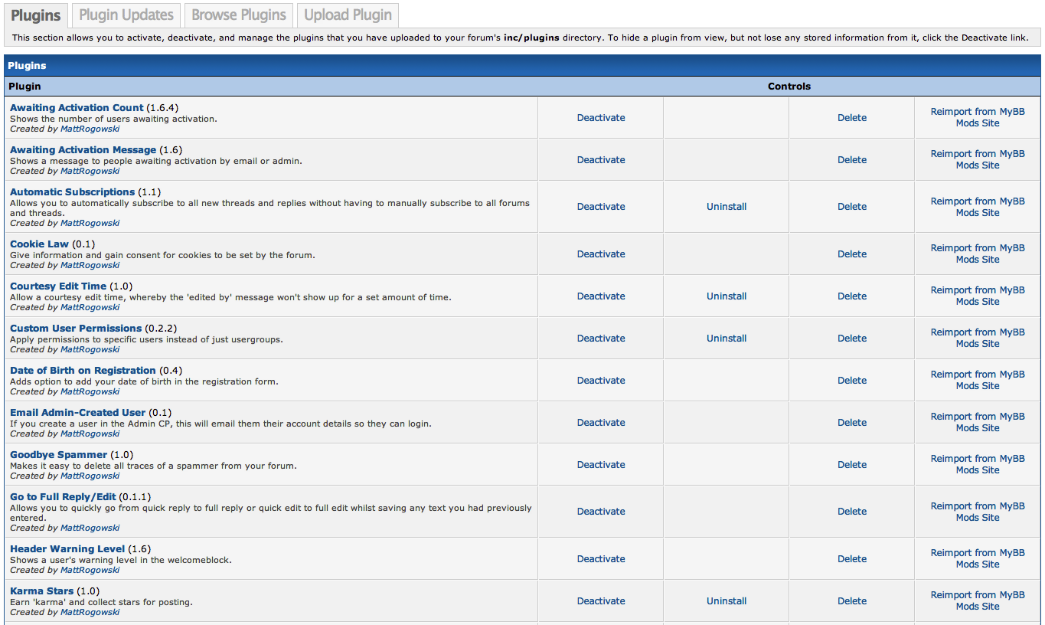This screenshot has width=1045, height=625.
Task: Open the Automatic Subscriptions plugin title link
Action: point(72,192)
